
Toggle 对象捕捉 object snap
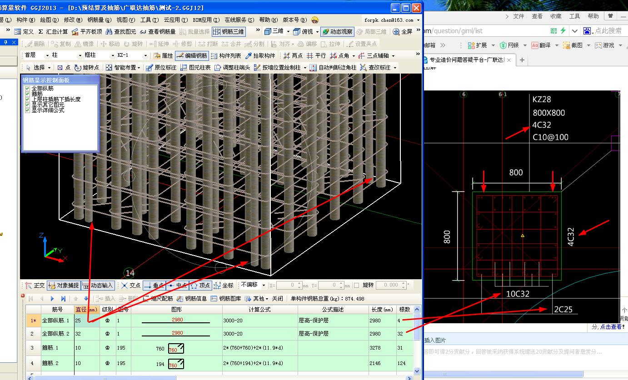click(x=64, y=286)
